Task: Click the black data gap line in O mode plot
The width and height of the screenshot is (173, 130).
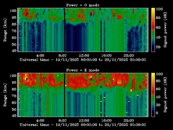Action: click(x=65, y=30)
